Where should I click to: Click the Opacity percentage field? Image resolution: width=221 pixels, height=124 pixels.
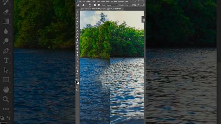click(x=126, y=5)
